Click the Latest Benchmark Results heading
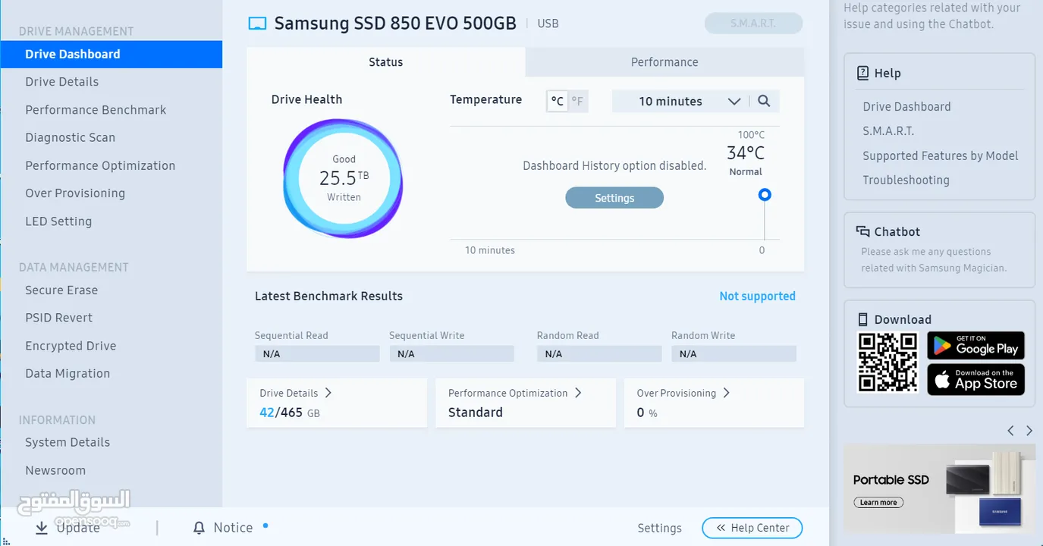The width and height of the screenshot is (1043, 546). pos(328,296)
